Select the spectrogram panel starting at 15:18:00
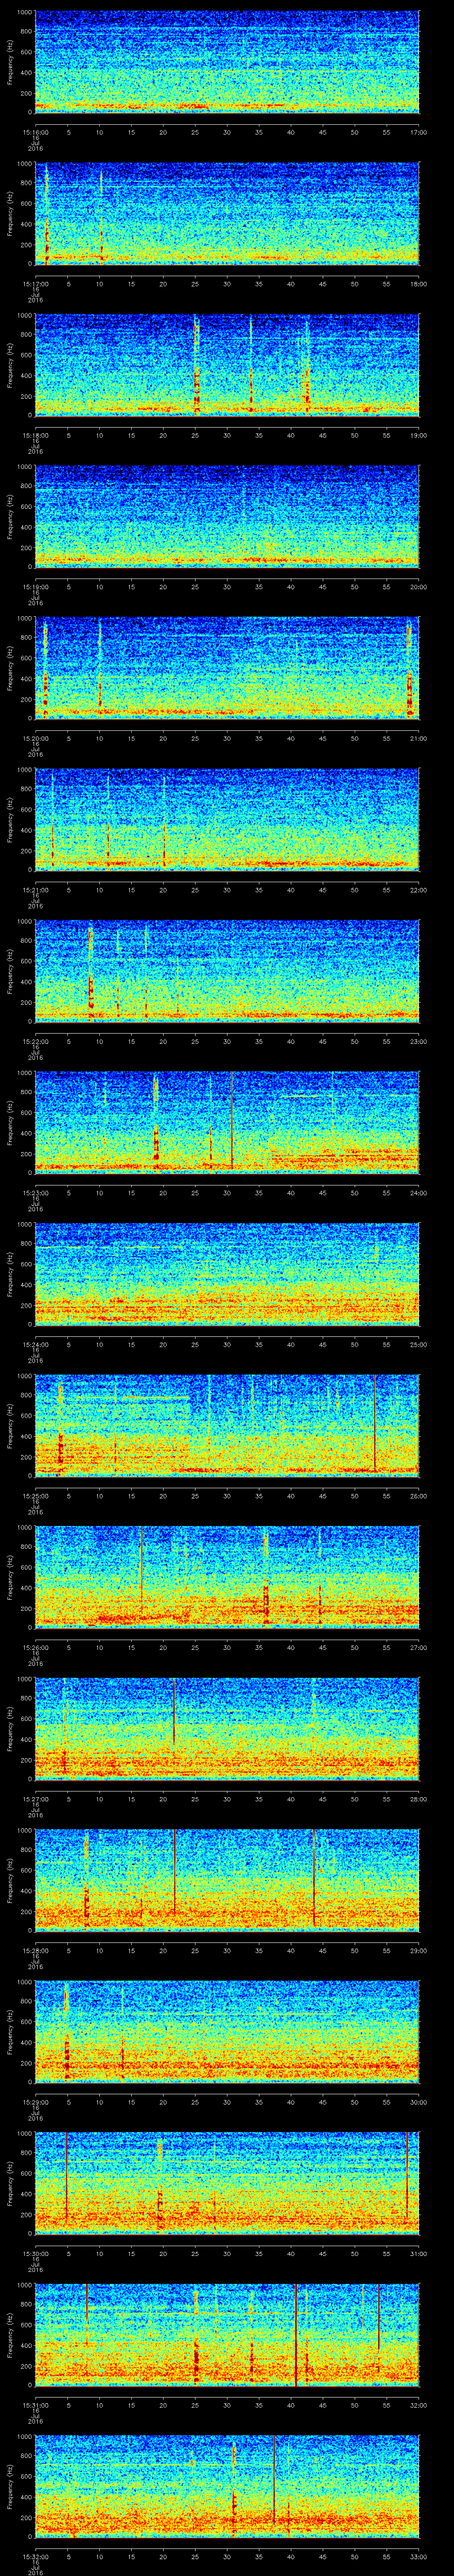Screen dimensions: 454x2576 pos(227,365)
